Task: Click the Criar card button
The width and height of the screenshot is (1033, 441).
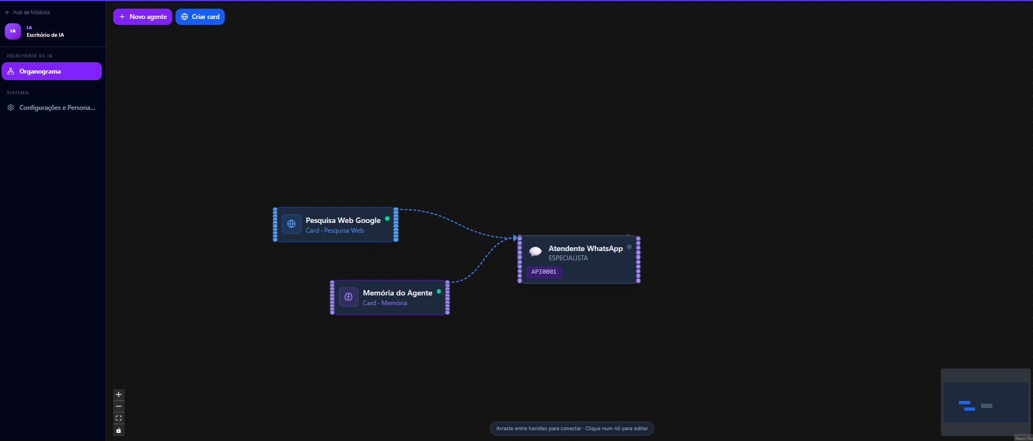Action: (x=200, y=17)
